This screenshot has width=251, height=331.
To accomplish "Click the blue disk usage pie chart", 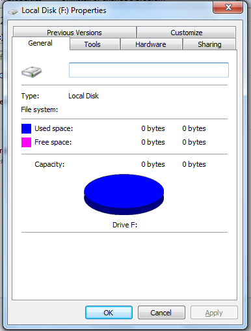I will point(124,194).
